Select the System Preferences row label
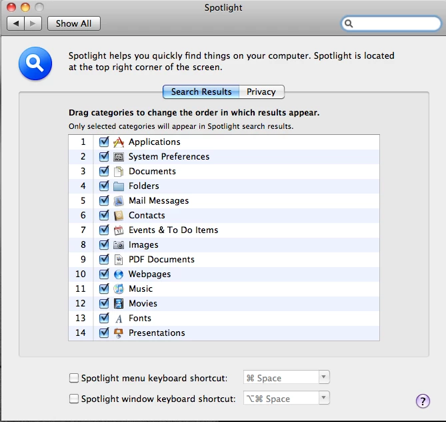 [169, 157]
